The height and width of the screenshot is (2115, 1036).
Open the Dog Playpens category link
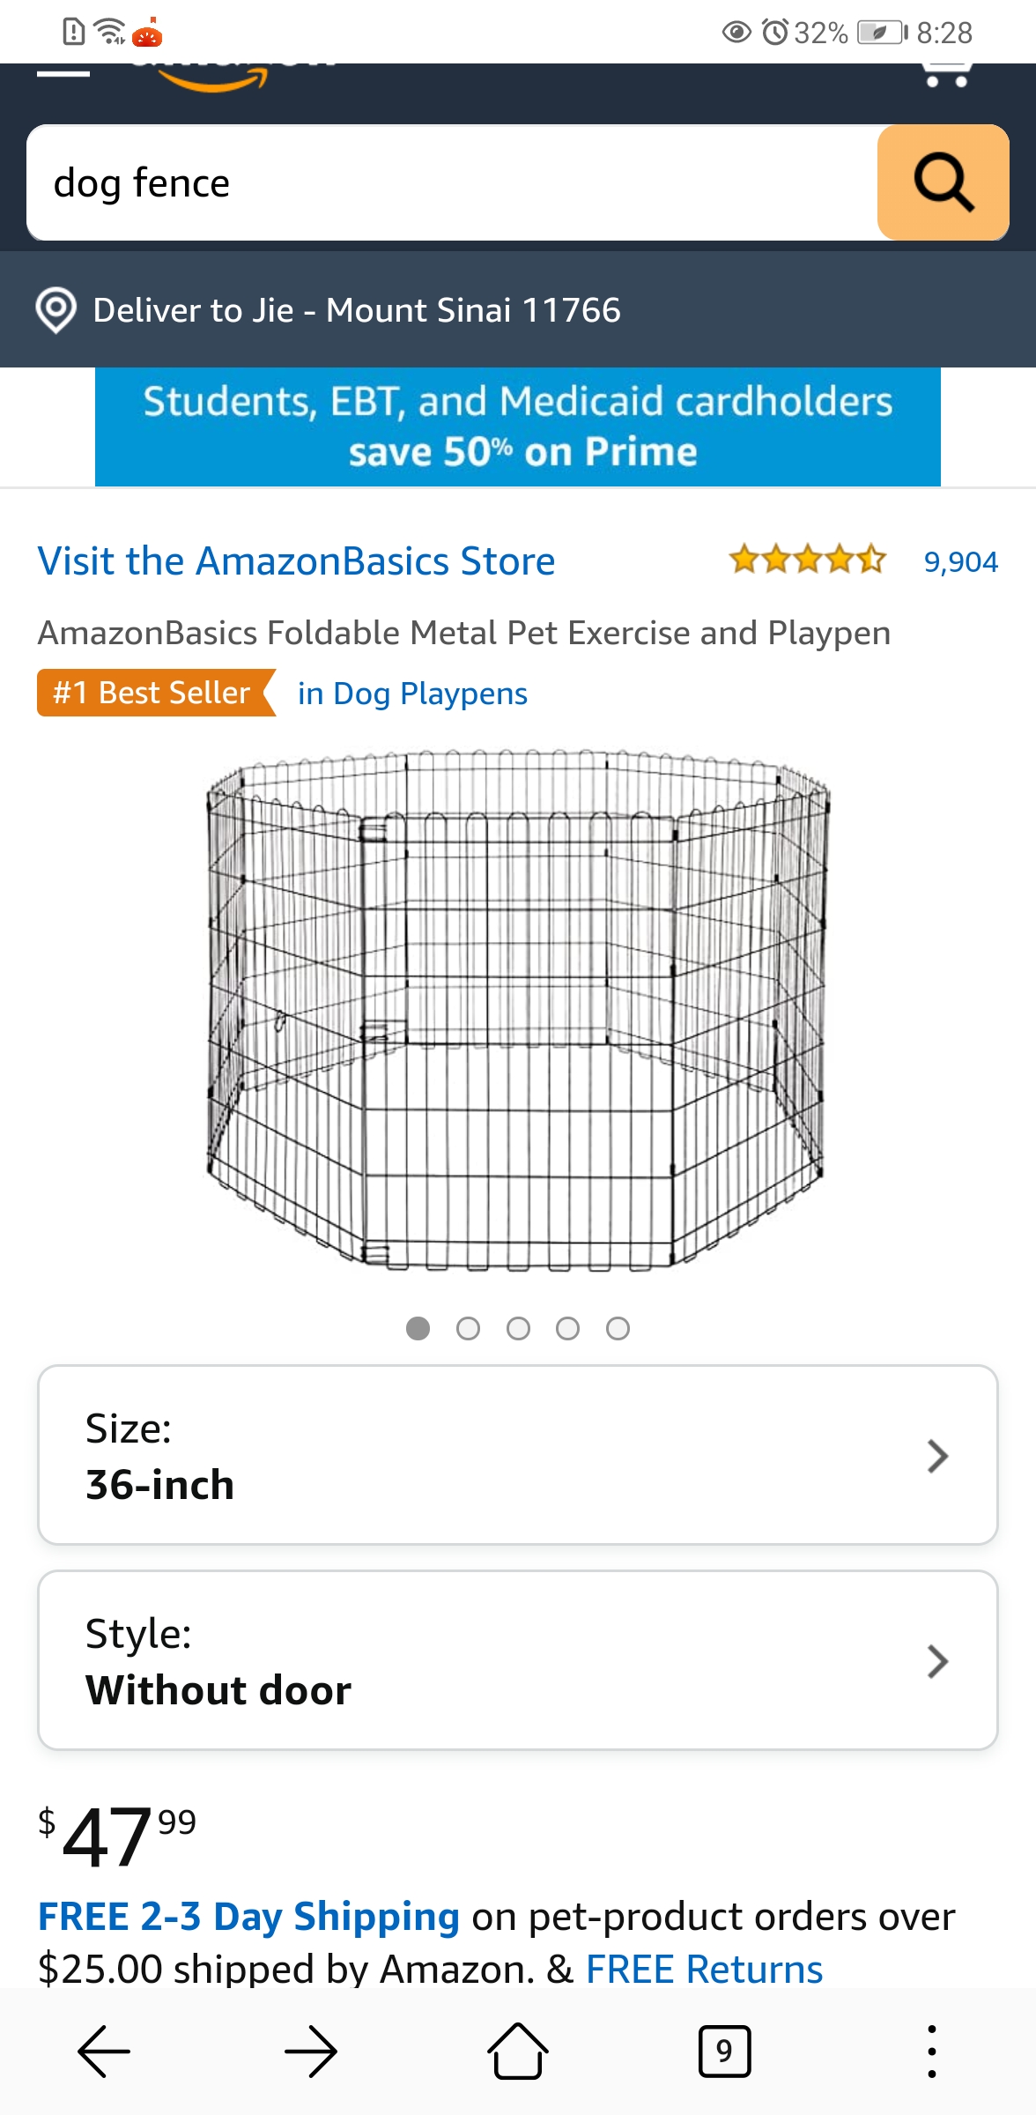(x=412, y=694)
